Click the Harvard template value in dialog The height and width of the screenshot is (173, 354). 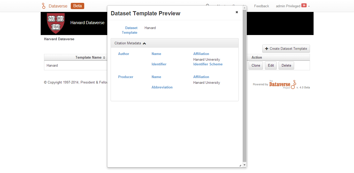tap(150, 28)
